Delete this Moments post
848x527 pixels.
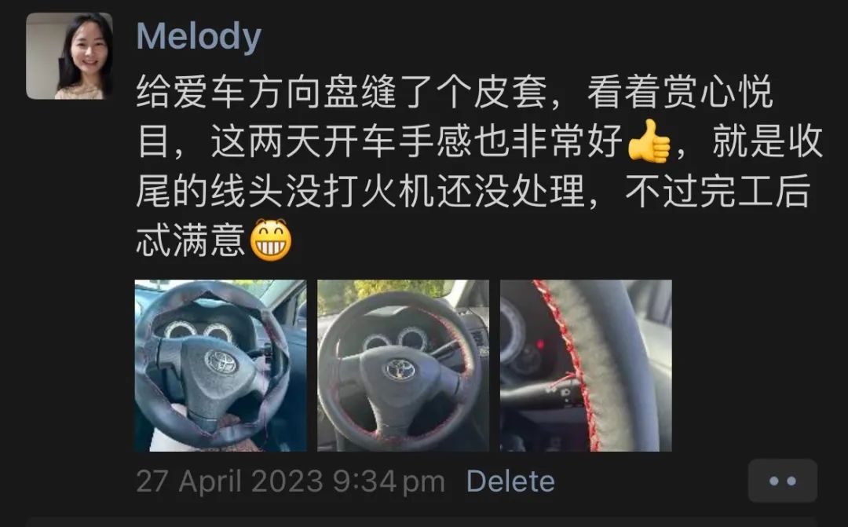510,481
